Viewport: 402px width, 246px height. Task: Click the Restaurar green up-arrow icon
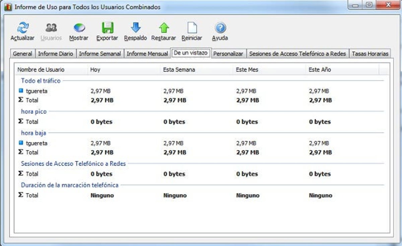point(164,27)
